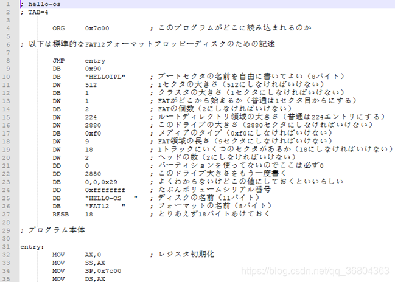395x282 pixels.
Task: Click the "; TAB=4" comment on line 2
Action: pyautogui.click(x=35, y=12)
